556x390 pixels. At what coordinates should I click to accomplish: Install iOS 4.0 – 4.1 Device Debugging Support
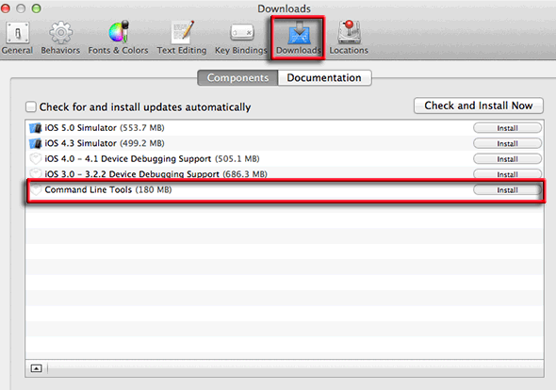point(507,159)
